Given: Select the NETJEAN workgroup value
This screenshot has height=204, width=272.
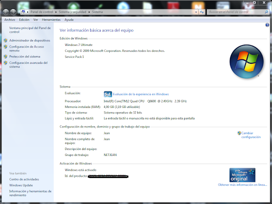Looking at the screenshot, I should pos(110,155).
